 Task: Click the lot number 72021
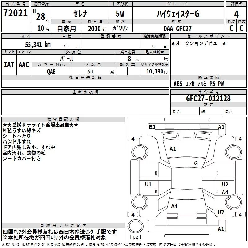pos(15,13)
